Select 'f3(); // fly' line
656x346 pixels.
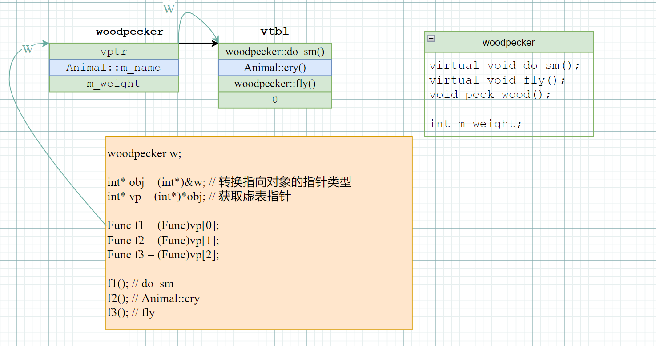[x=131, y=313]
